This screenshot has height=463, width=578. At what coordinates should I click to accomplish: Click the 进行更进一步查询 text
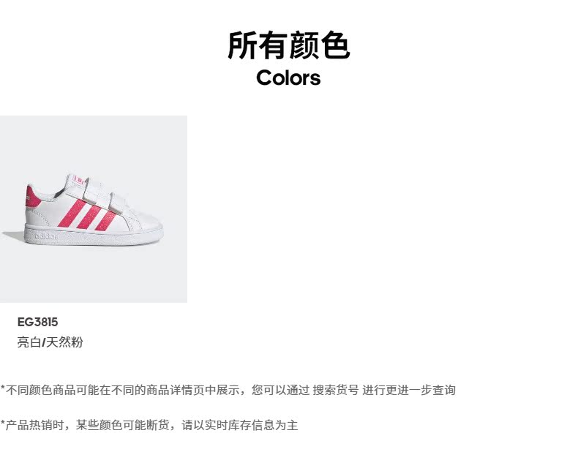tap(409, 390)
